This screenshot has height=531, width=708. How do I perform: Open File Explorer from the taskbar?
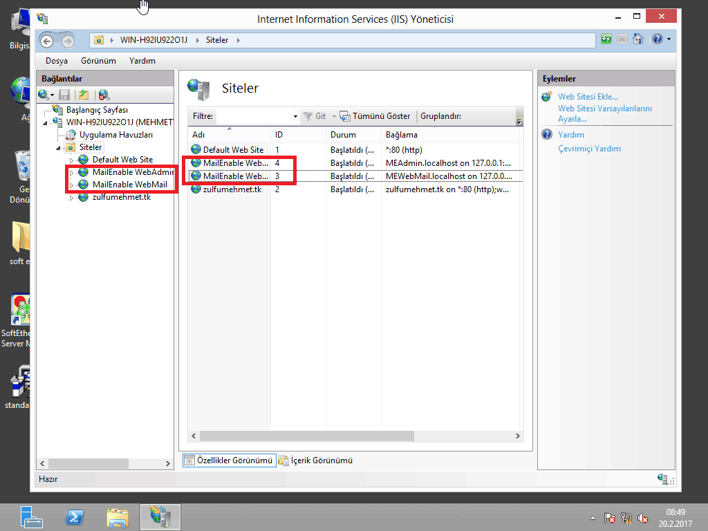point(118,516)
